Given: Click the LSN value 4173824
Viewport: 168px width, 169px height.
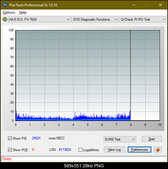Looking at the screenshot, I should (x=65, y=150).
